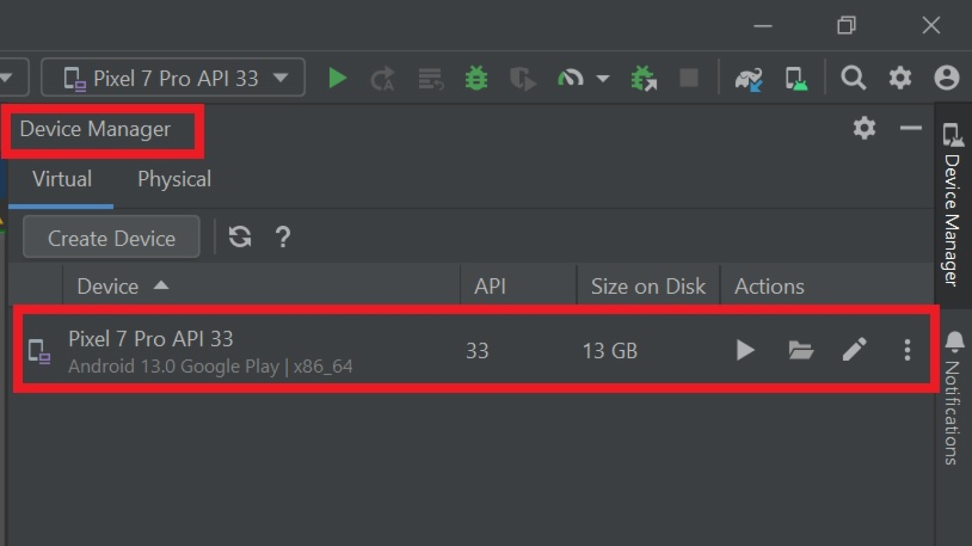Sync project with Gradle files icon
This screenshot has height=546, width=972.
click(x=749, y=78)
